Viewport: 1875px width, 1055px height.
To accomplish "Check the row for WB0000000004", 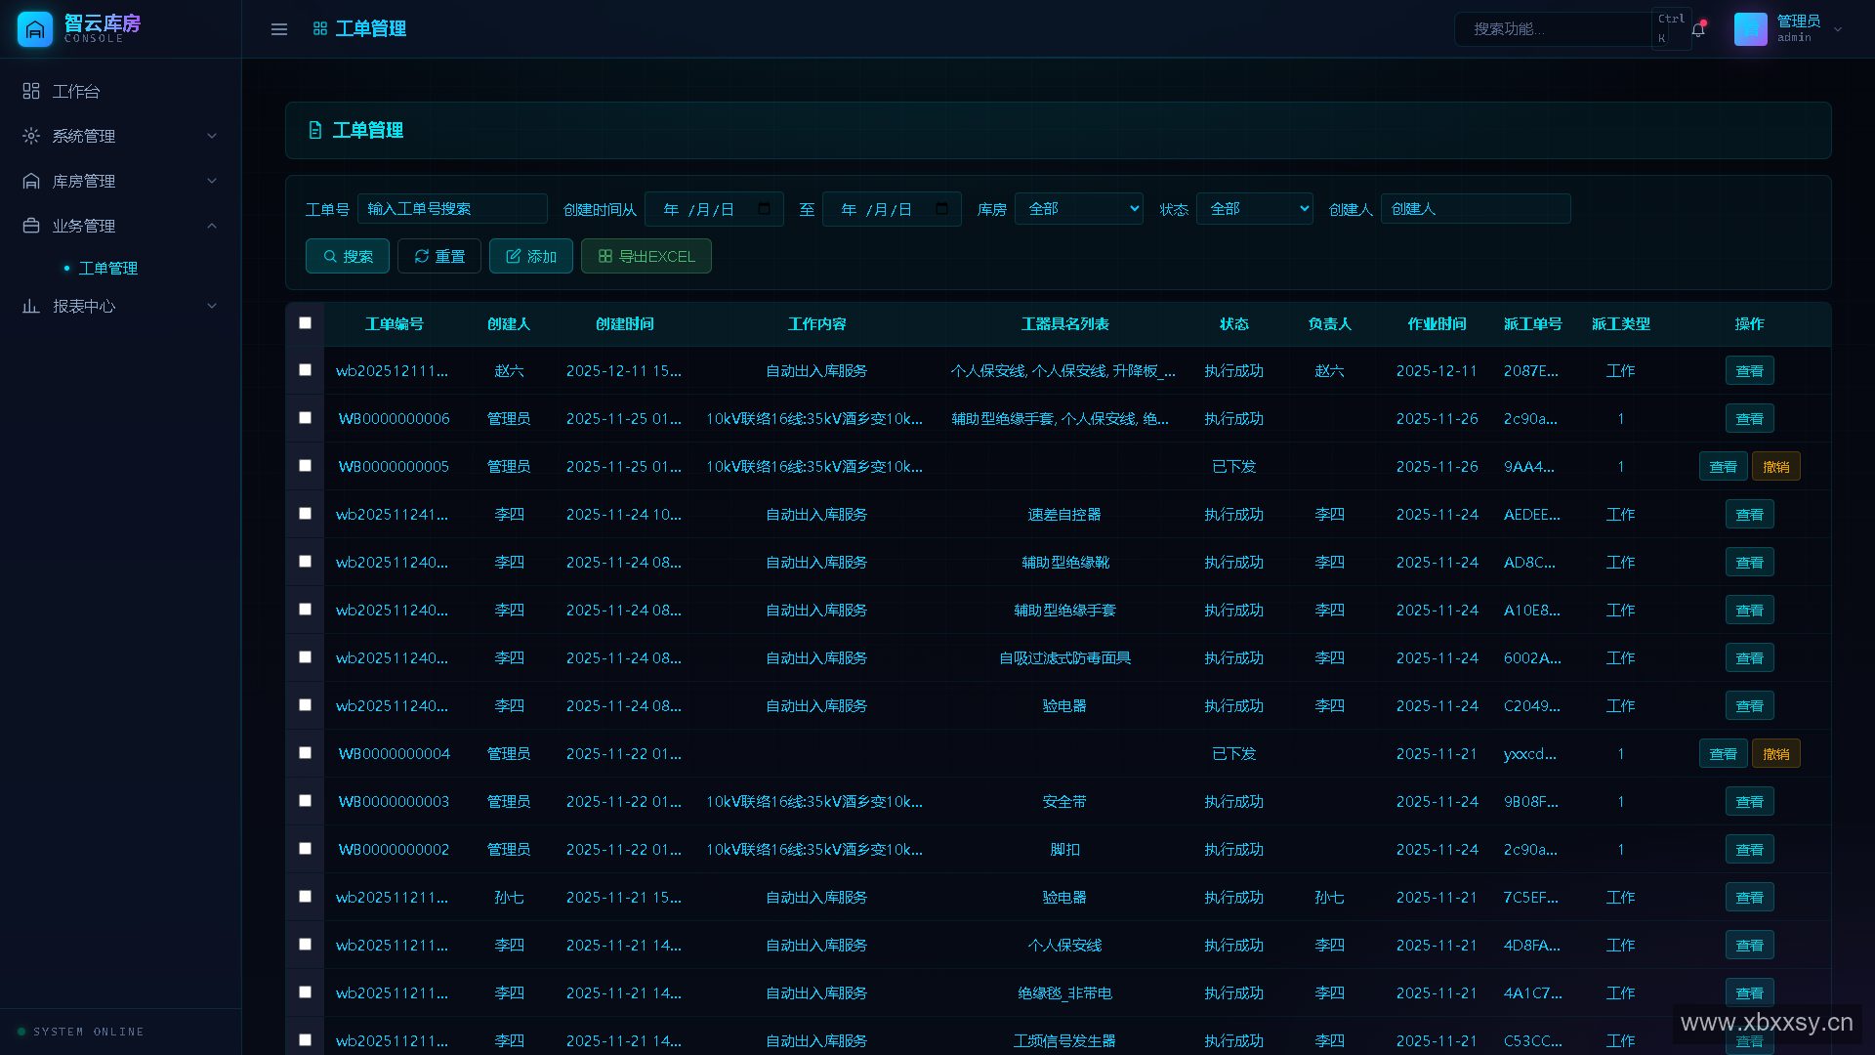I will click(305, 753).
